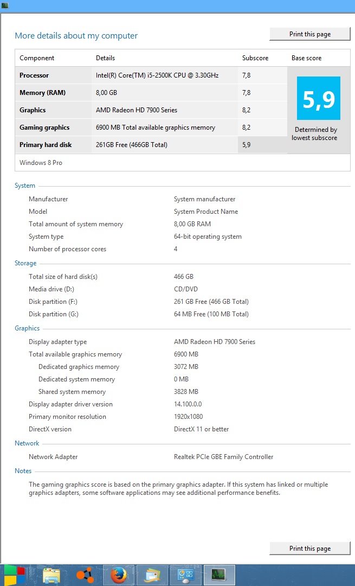This screenshot has width=355, height=586.
Task: Open File Explorer from the taskbar
Action: pos(51,575)
